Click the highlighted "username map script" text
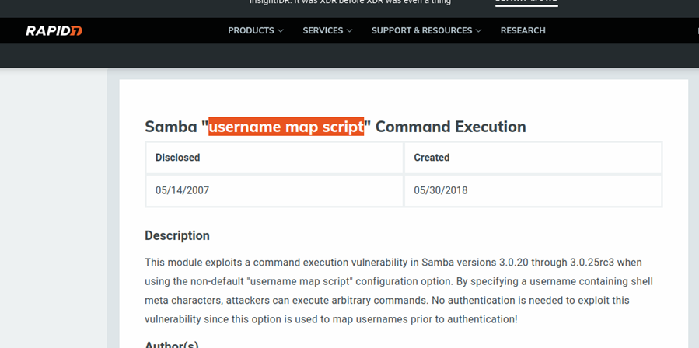The width and height of the screenshot is (699, 348). (286, 127)
